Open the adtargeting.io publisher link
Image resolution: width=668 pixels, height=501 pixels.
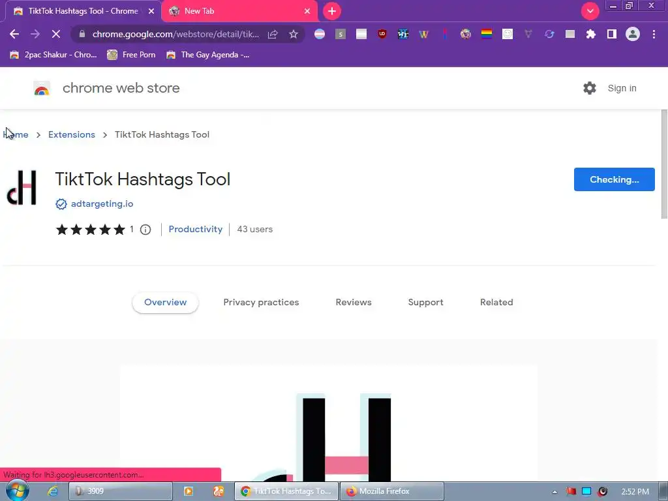(102, 204)
